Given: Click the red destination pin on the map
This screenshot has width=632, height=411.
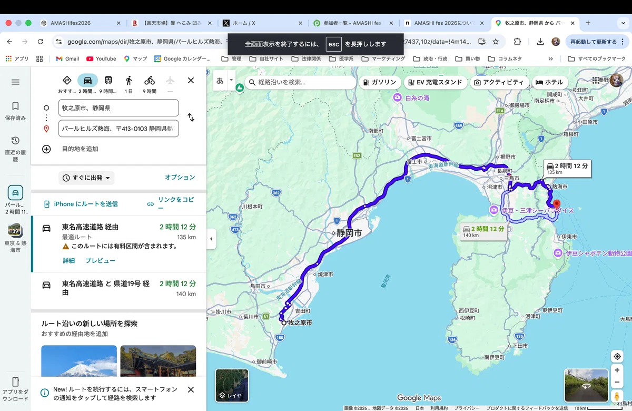Looking at the screenshot, I should click(557, 204).
